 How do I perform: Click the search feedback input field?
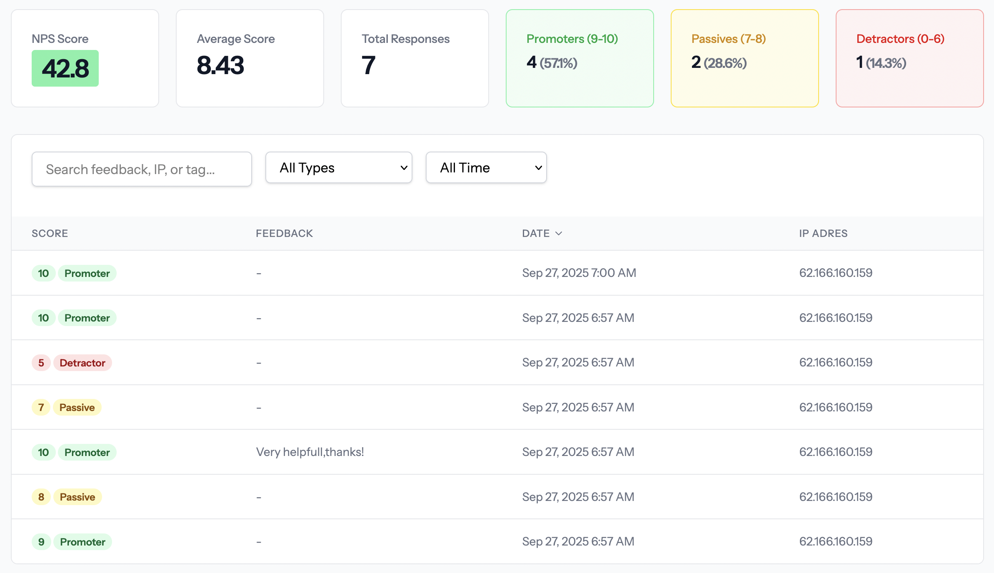click(141, 169)
